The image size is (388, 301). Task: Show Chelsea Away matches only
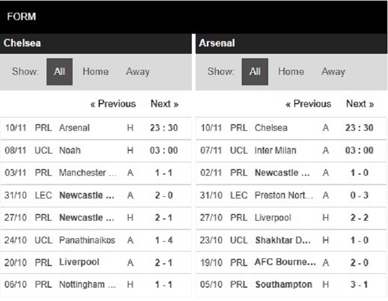coord(138,72)
